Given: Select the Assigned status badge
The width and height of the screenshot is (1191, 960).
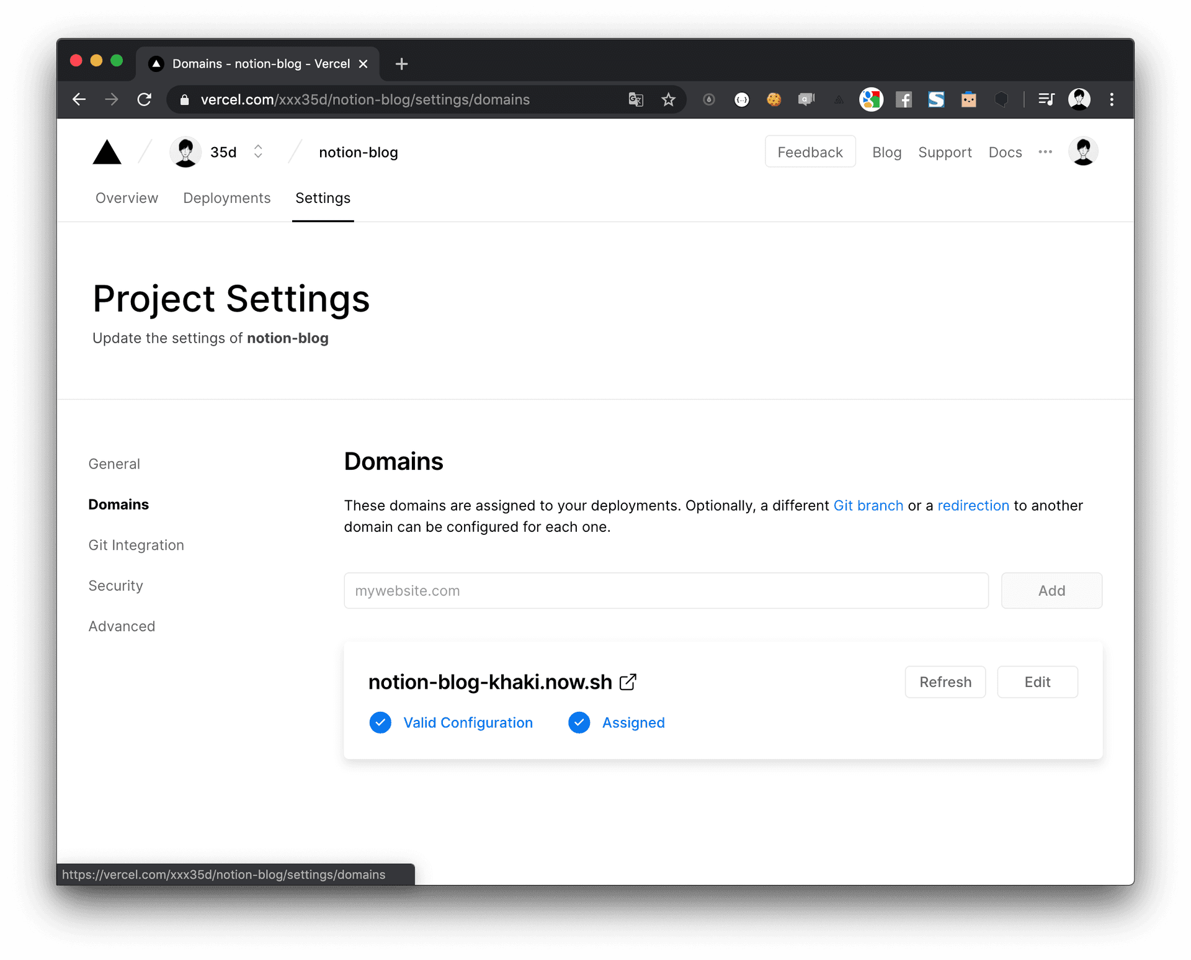Looking at the screenshot, I should click(616, 723).
